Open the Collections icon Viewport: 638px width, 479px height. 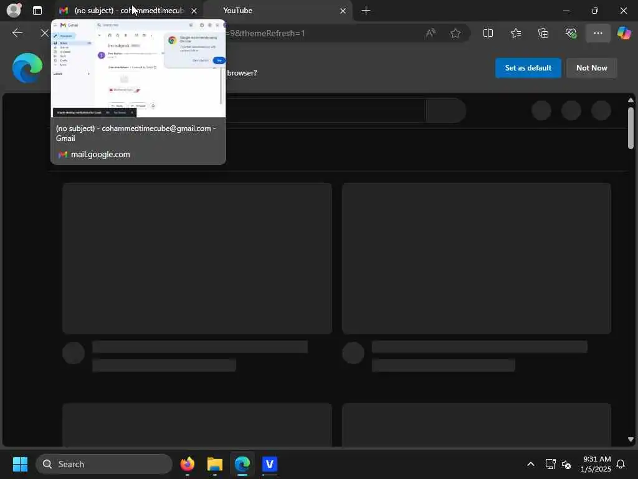[x=543, y=33]
